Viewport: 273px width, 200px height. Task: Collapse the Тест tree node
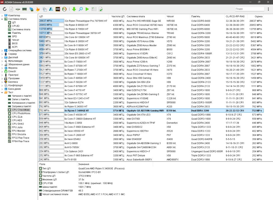click(x=2, y=92)
